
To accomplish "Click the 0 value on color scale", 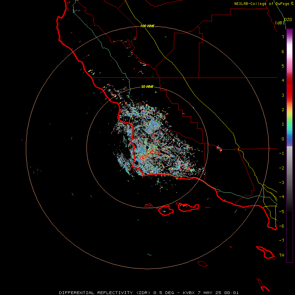I will [283, 139].
